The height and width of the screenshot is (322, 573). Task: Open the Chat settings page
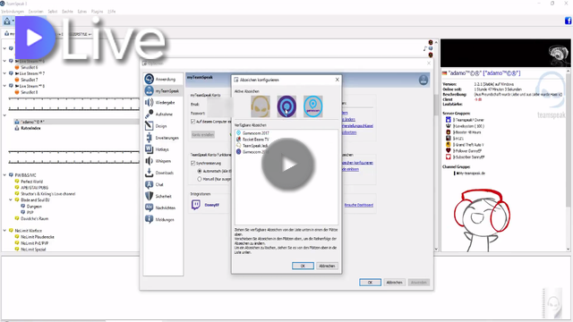(155, 184)
